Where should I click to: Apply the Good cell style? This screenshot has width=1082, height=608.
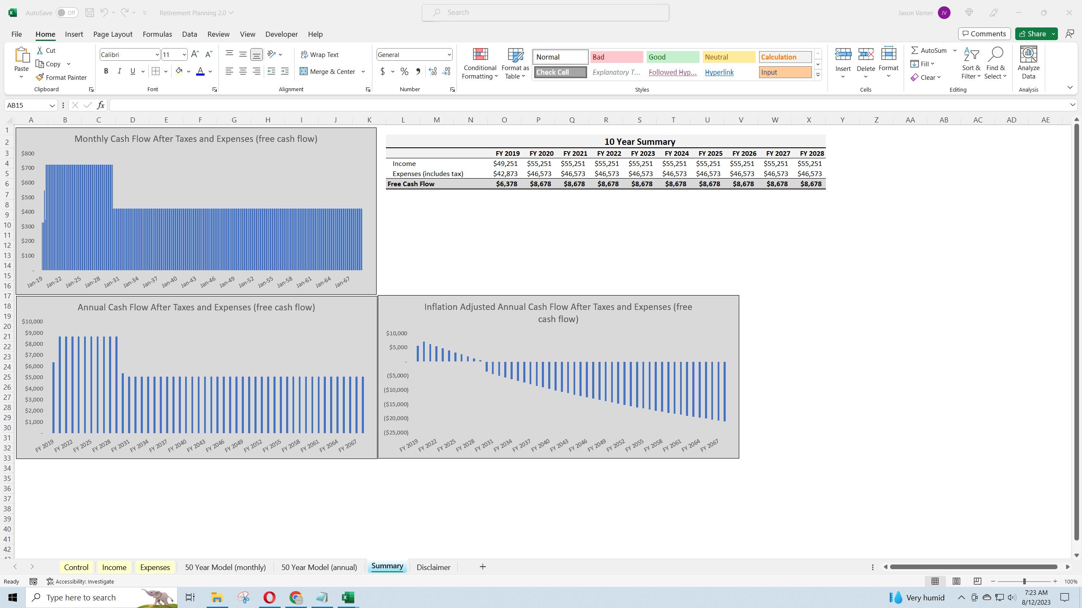pyautogui.click(x=672, y=57)
